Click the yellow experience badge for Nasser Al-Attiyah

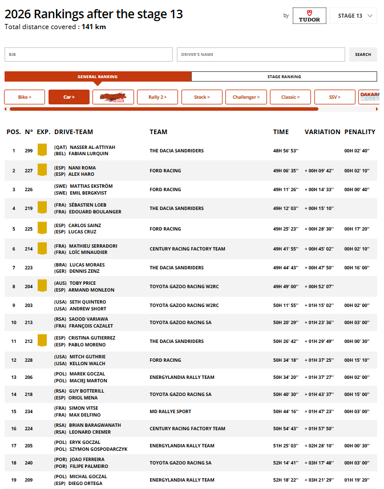click(42, 149)
